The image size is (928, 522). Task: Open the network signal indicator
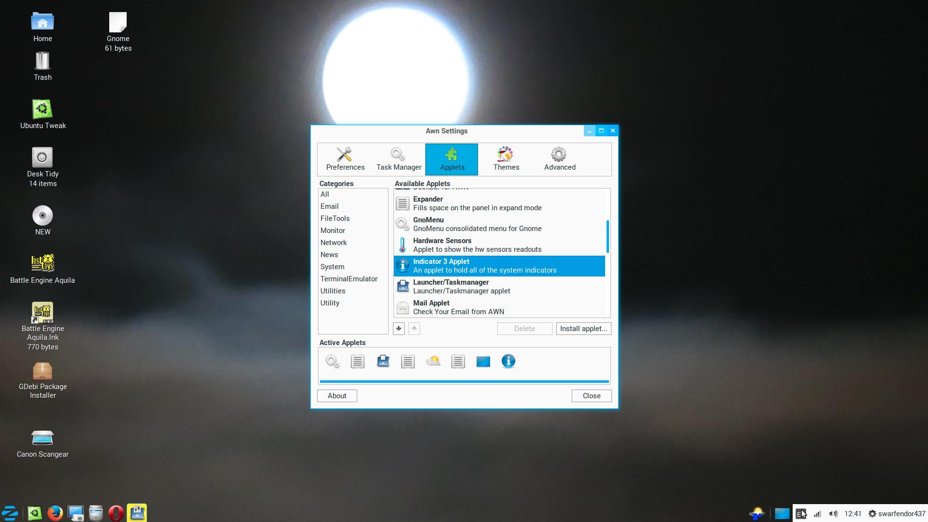tap(817, 514)
